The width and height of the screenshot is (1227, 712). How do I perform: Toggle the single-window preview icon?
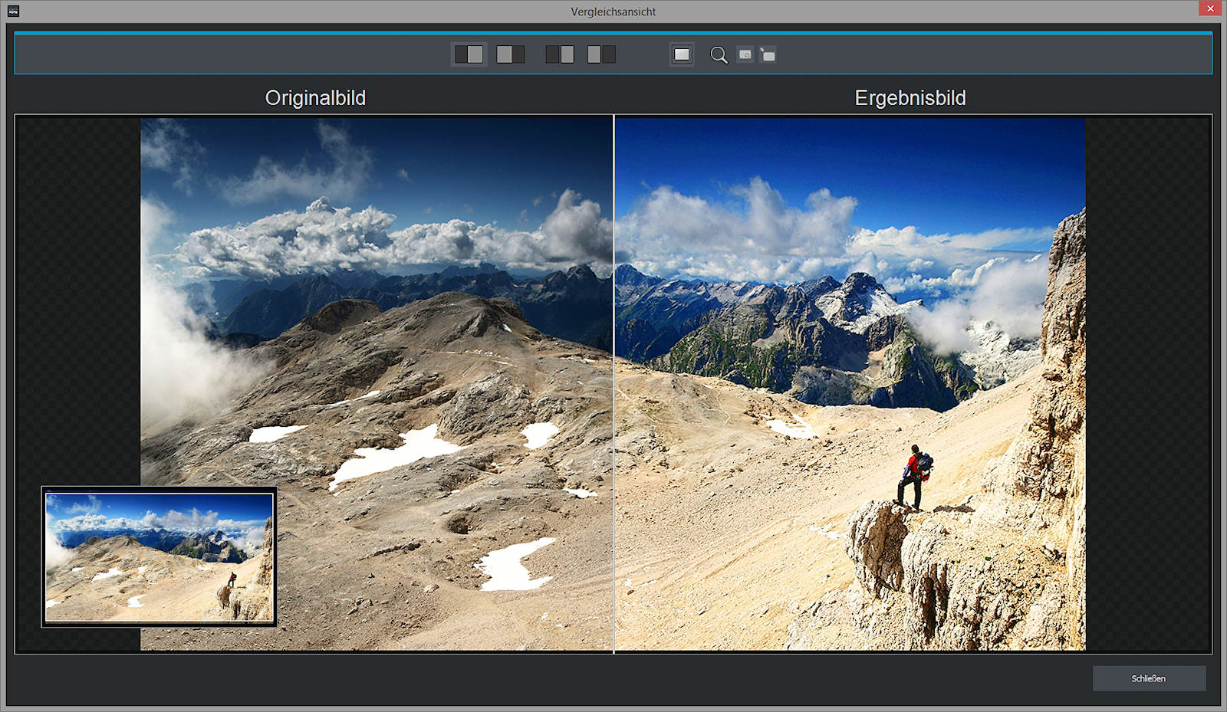[x=682, y=54]
